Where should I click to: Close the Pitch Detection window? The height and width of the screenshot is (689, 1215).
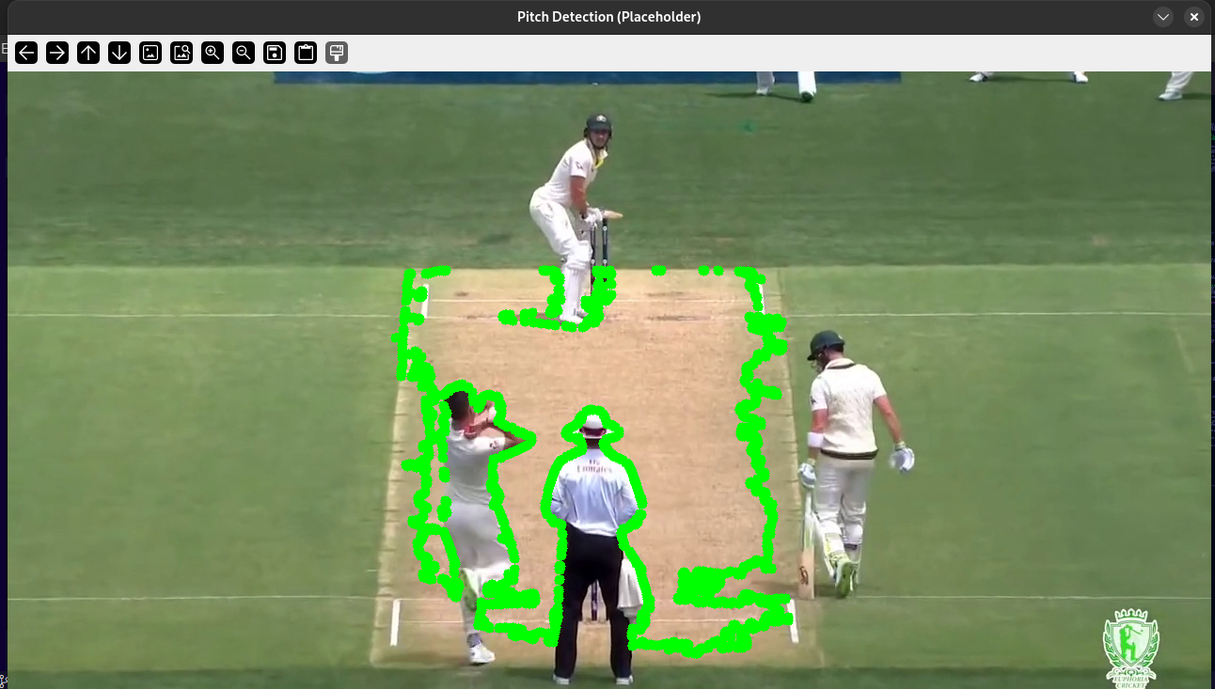click(1194, 17)
